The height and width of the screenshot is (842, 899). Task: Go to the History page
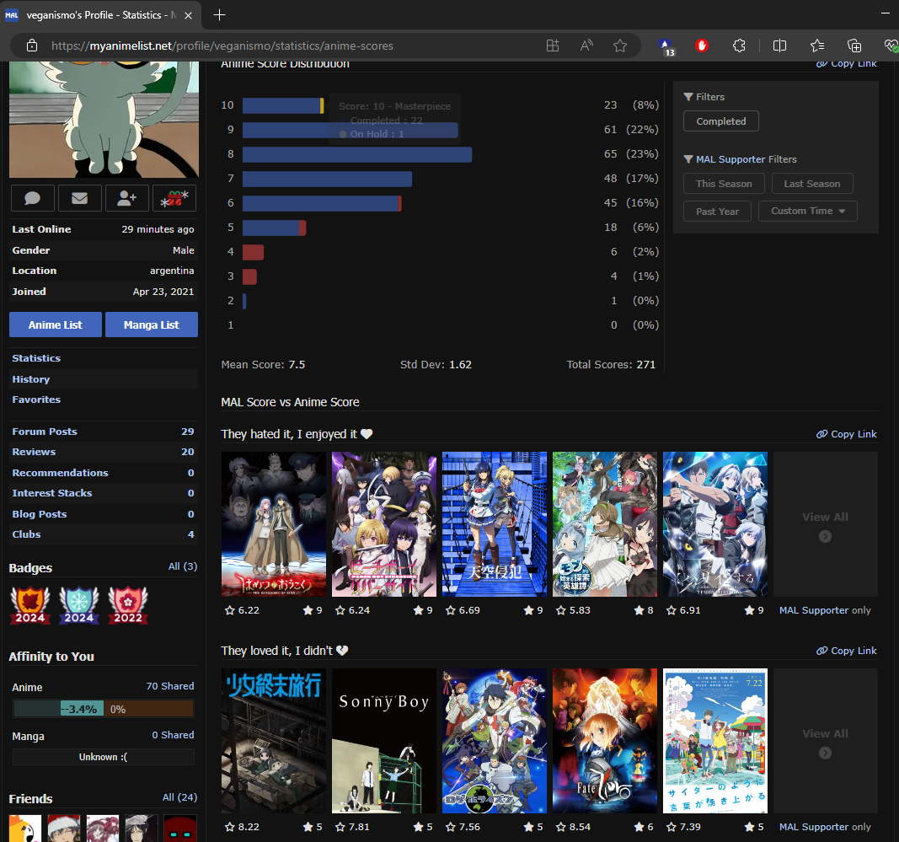pos(31,379)
